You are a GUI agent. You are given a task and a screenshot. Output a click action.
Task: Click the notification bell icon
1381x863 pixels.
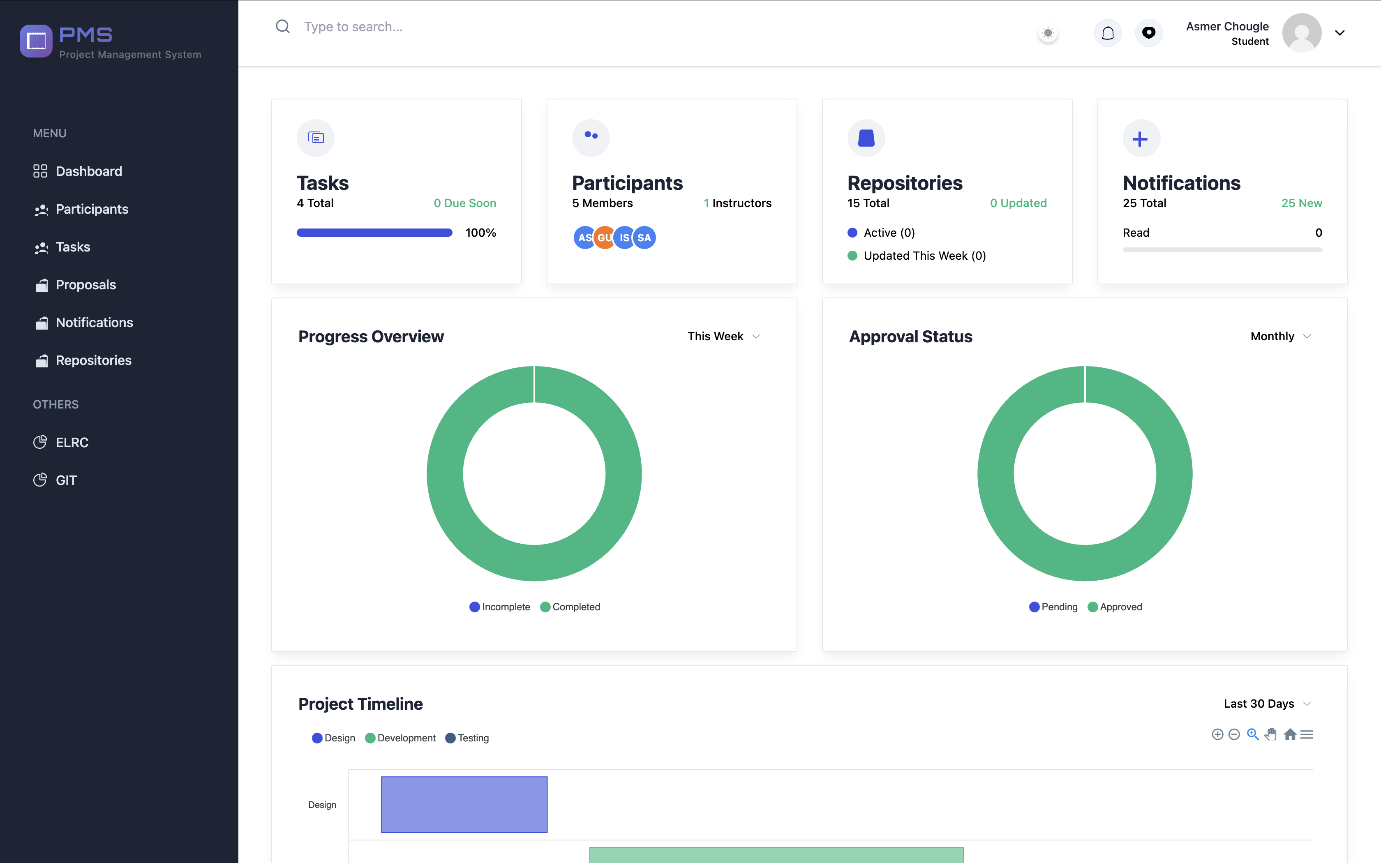click(1108, 33)
